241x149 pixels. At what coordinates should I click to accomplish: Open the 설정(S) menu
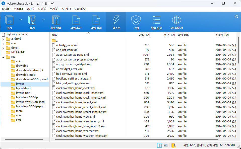pos(42,9)
